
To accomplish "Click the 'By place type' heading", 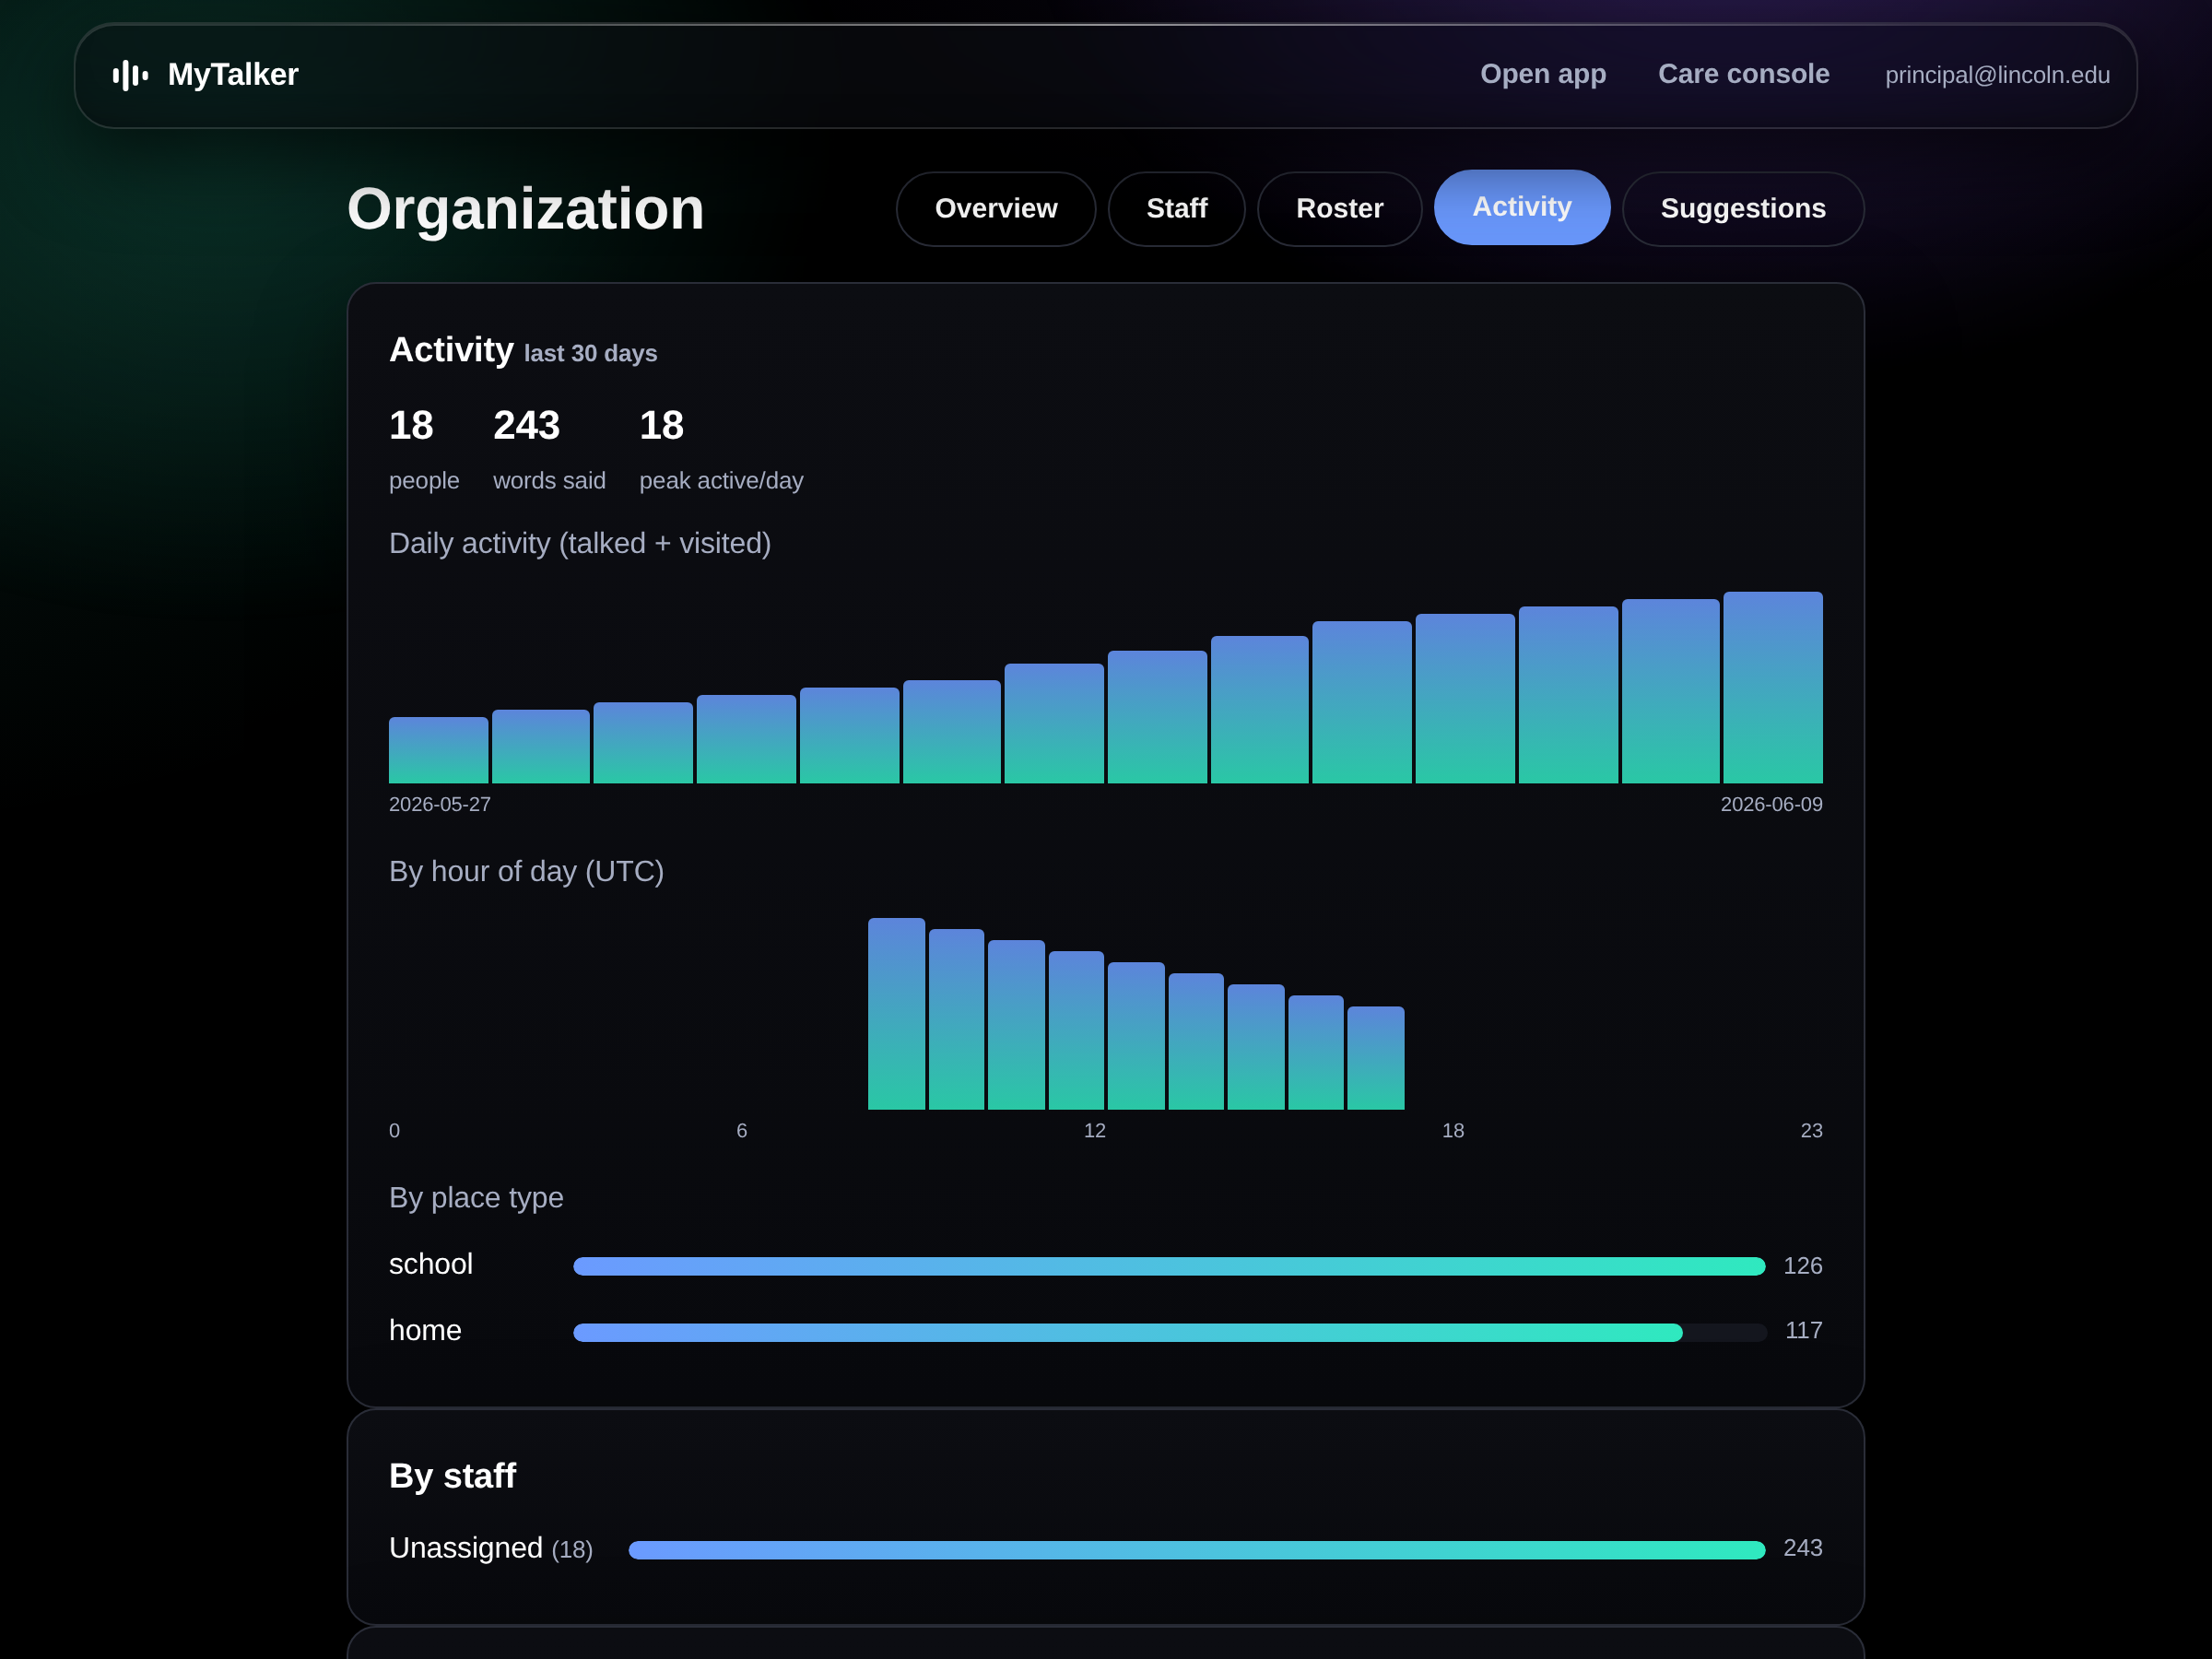I will [x=476, y=1198].
